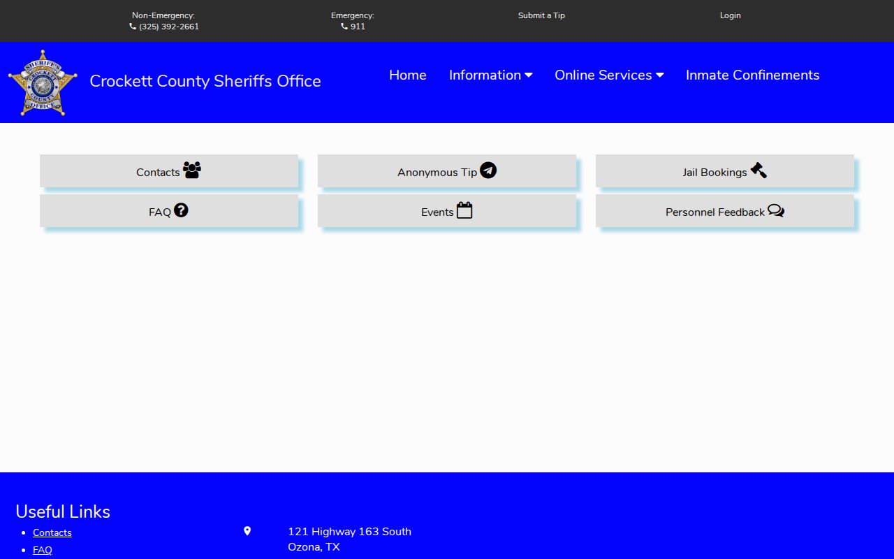Click the 121 Highway 163 South address text
Screen dimensions: 894x559
tap(349, 532)
